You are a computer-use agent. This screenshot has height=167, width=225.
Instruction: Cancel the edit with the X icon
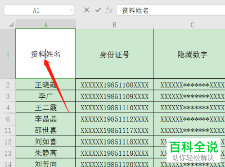tap(86, 10)
